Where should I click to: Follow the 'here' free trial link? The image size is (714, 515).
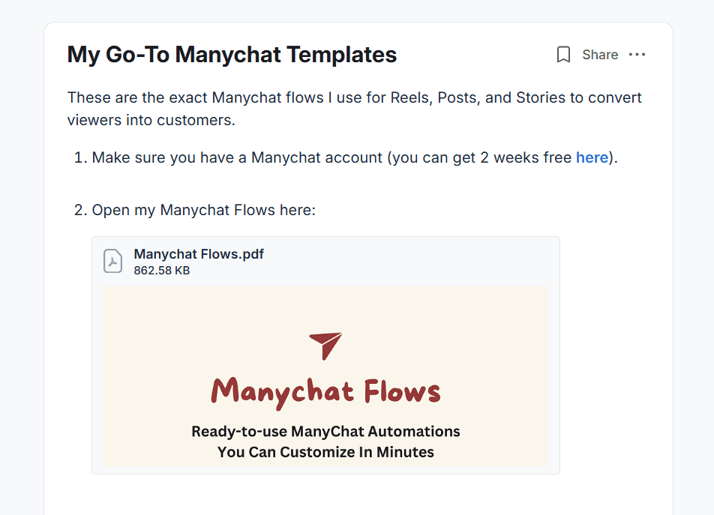pos(592,157)
